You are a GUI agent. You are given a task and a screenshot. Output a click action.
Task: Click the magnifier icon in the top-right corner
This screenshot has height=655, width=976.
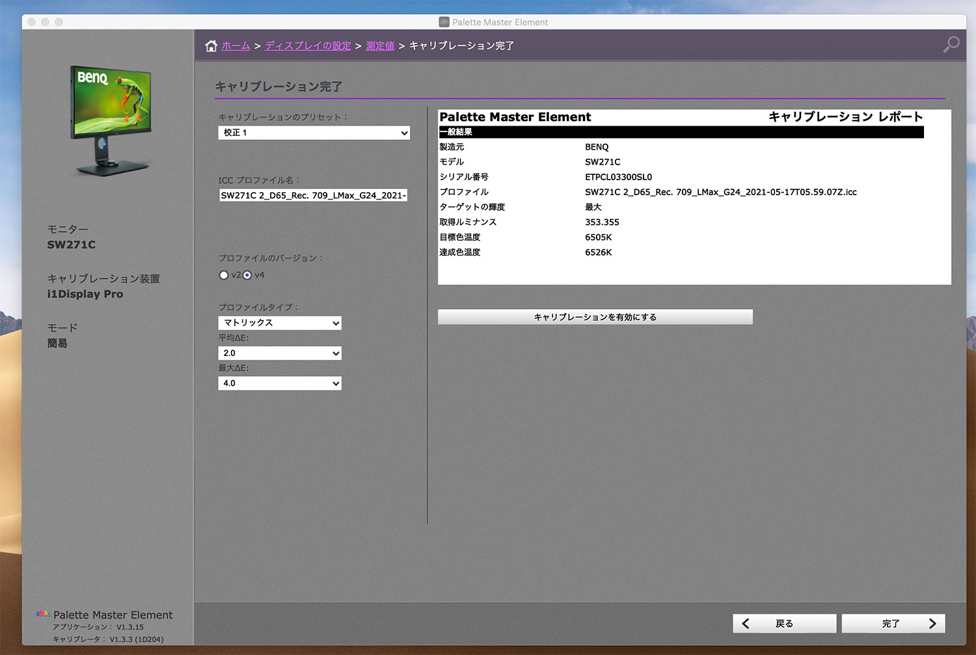click(x=951, y=44)
